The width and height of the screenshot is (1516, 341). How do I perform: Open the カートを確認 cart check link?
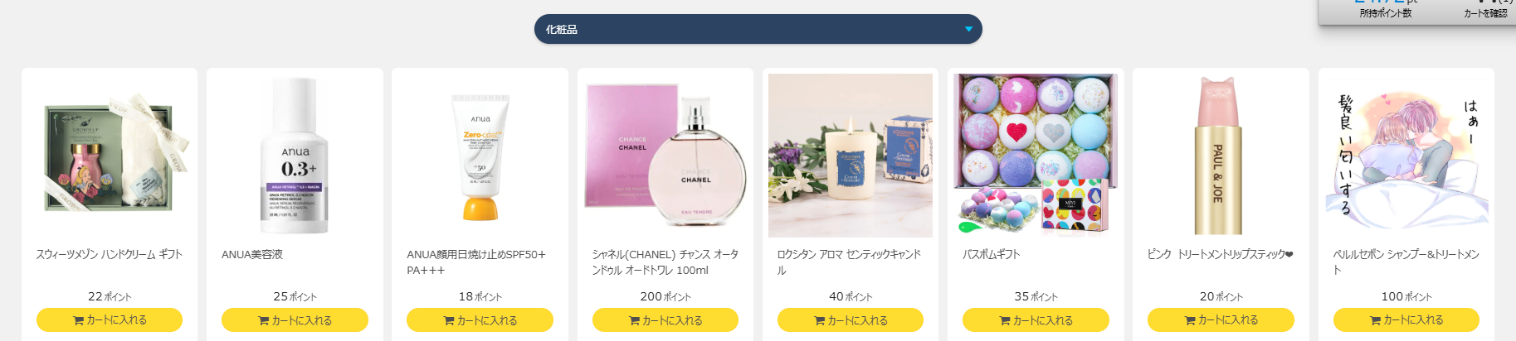(1485, 13)
